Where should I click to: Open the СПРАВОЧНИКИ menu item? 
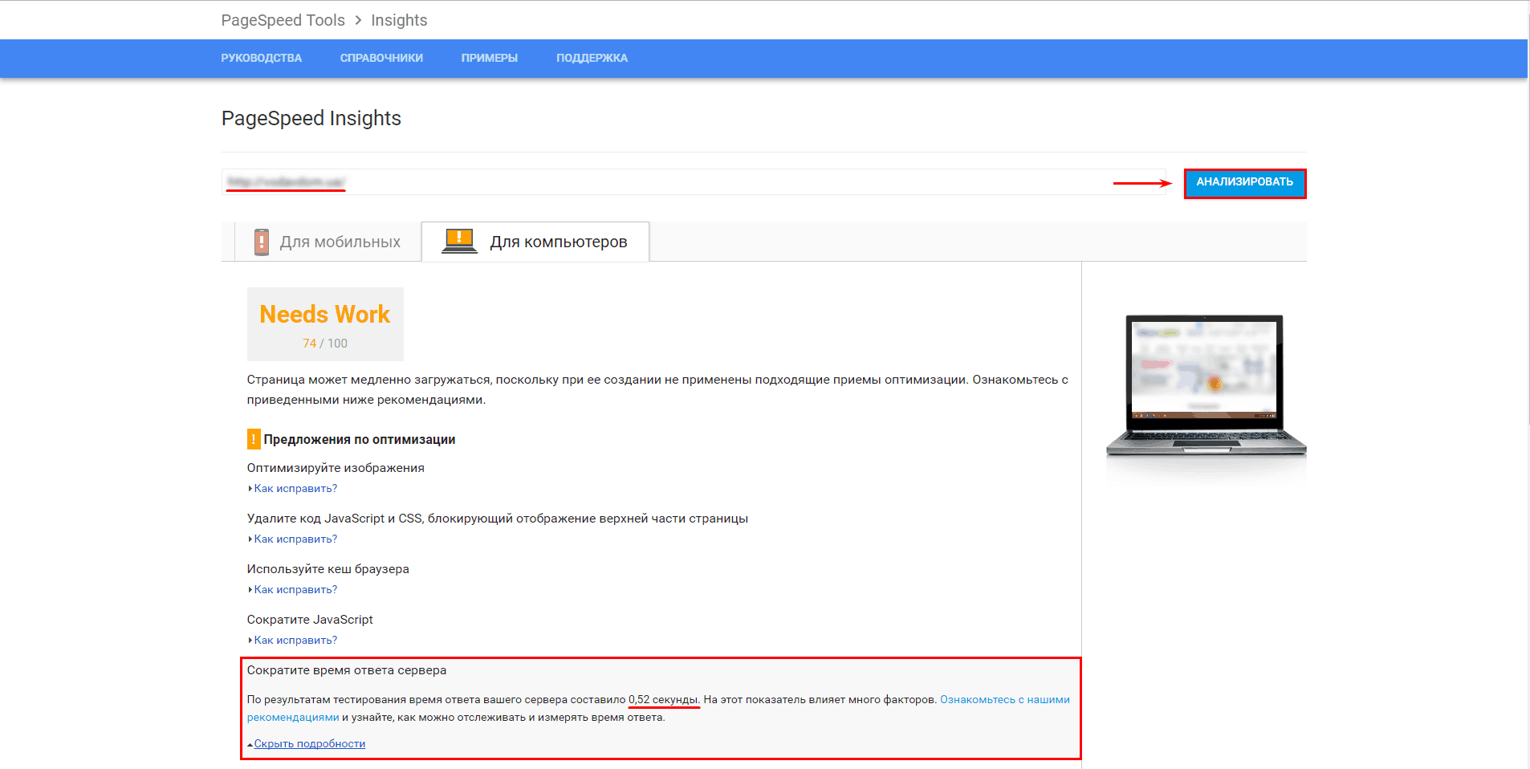pos(381,58)
